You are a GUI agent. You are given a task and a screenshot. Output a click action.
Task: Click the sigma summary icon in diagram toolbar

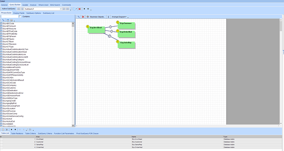click(x=108, y=17)
